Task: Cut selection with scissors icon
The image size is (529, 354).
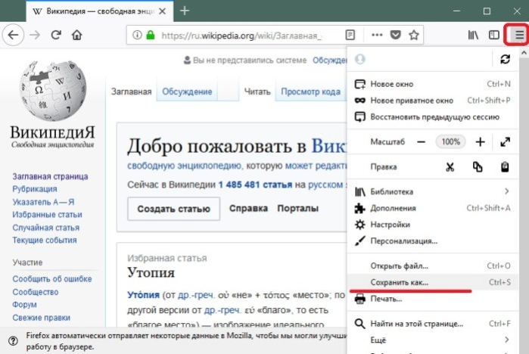Action: tap(450, 167)
